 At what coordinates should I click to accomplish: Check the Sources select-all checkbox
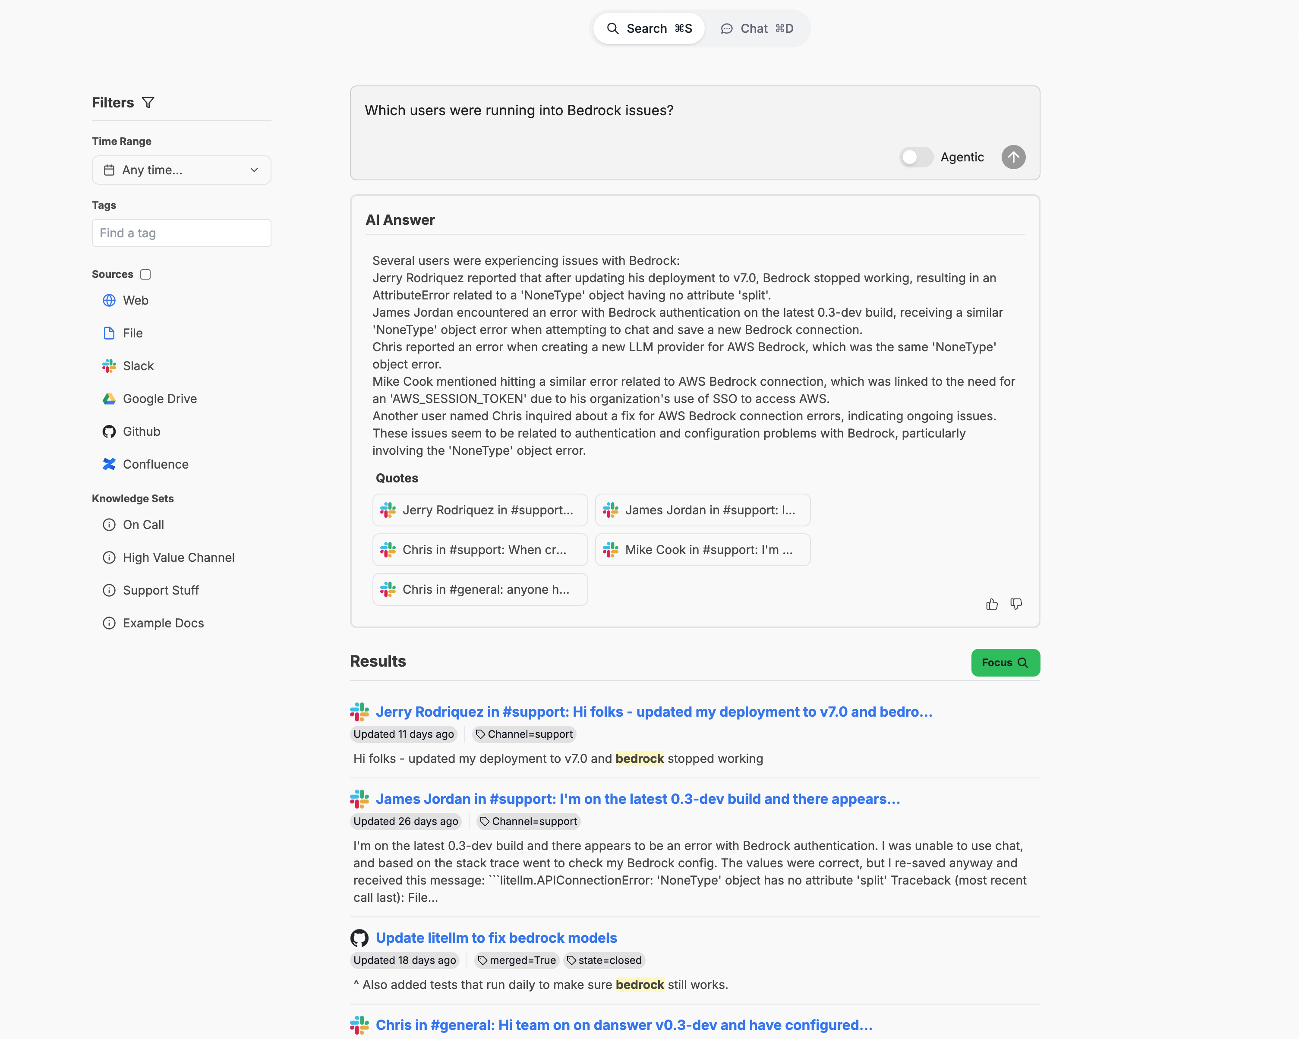point(145,274)
